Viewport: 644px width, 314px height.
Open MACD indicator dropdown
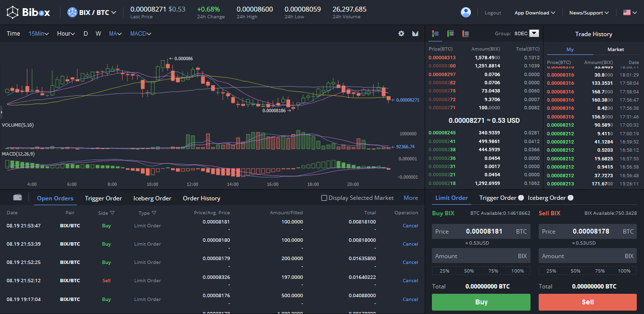(141, 34)
